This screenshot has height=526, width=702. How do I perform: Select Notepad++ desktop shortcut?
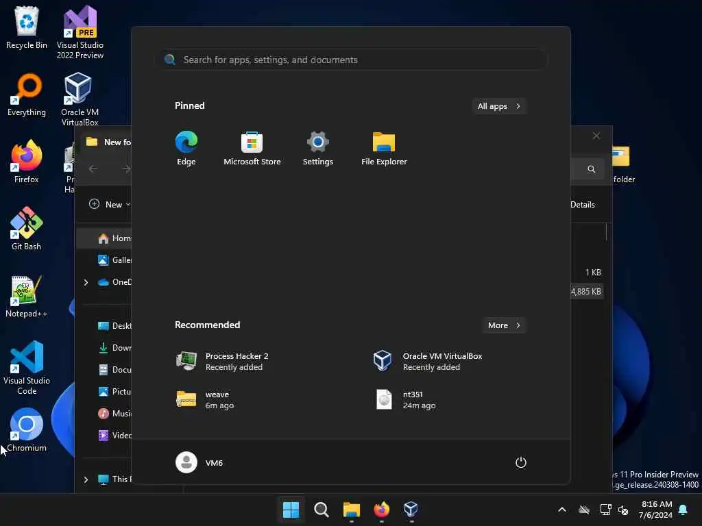(27, 296)
